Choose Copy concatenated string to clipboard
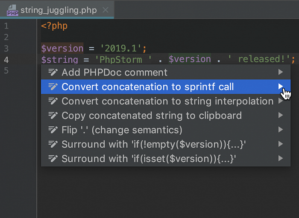The image size is (299, 218). (x=152, y=116)
